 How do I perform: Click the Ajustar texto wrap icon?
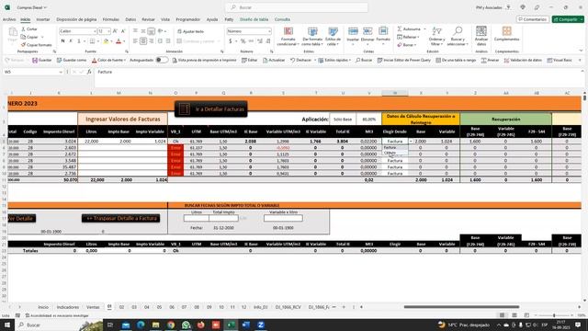[180, 31]
